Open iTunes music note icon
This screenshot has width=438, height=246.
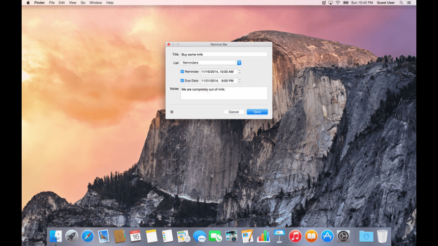295,236
